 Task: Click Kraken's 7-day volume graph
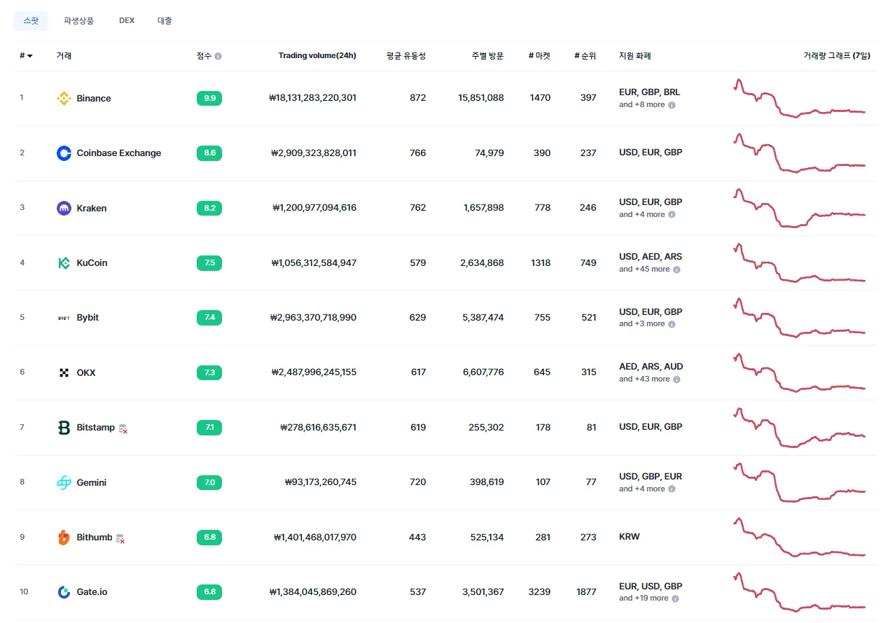click(799, 208)
